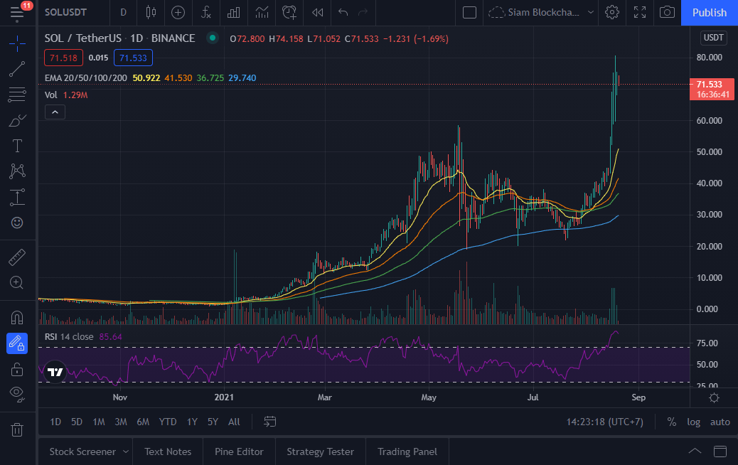The image size is (738, 465).
Task: Collapse the volume indicator pane
Action: (x=55, y=112)
